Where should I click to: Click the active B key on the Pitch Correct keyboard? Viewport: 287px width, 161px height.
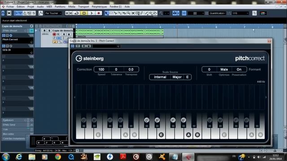coord(197,135)
